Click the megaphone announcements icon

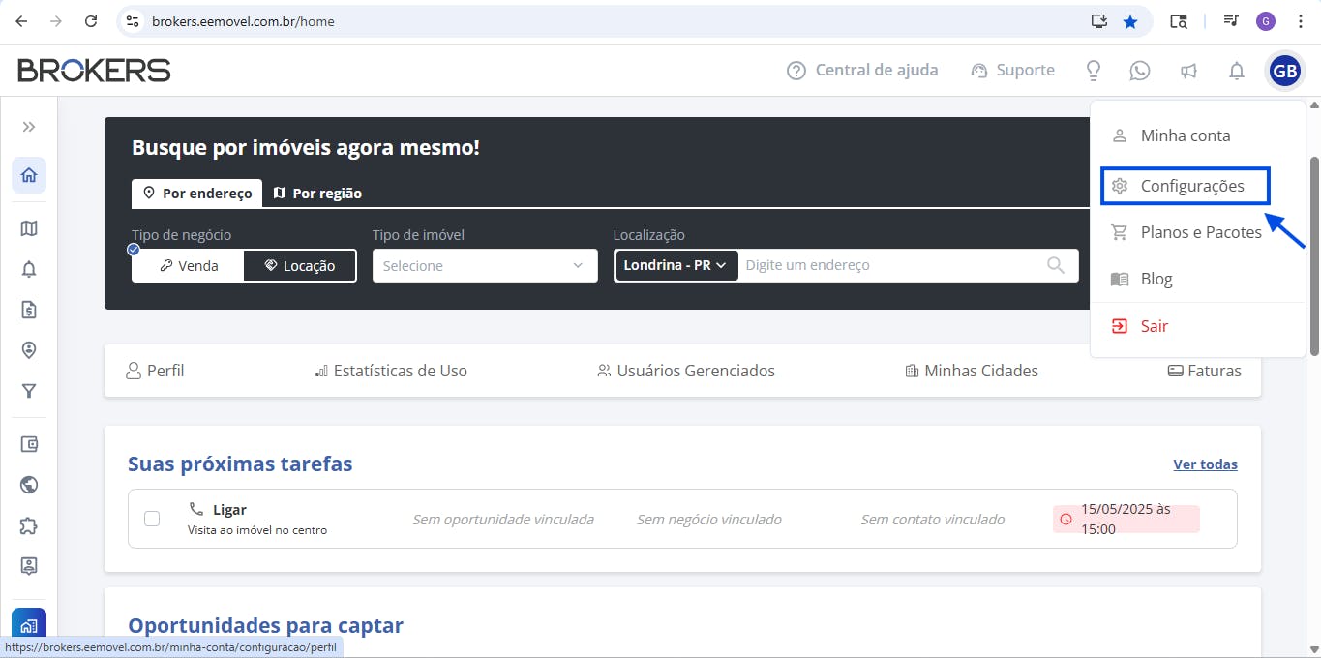pos(1188,71)
